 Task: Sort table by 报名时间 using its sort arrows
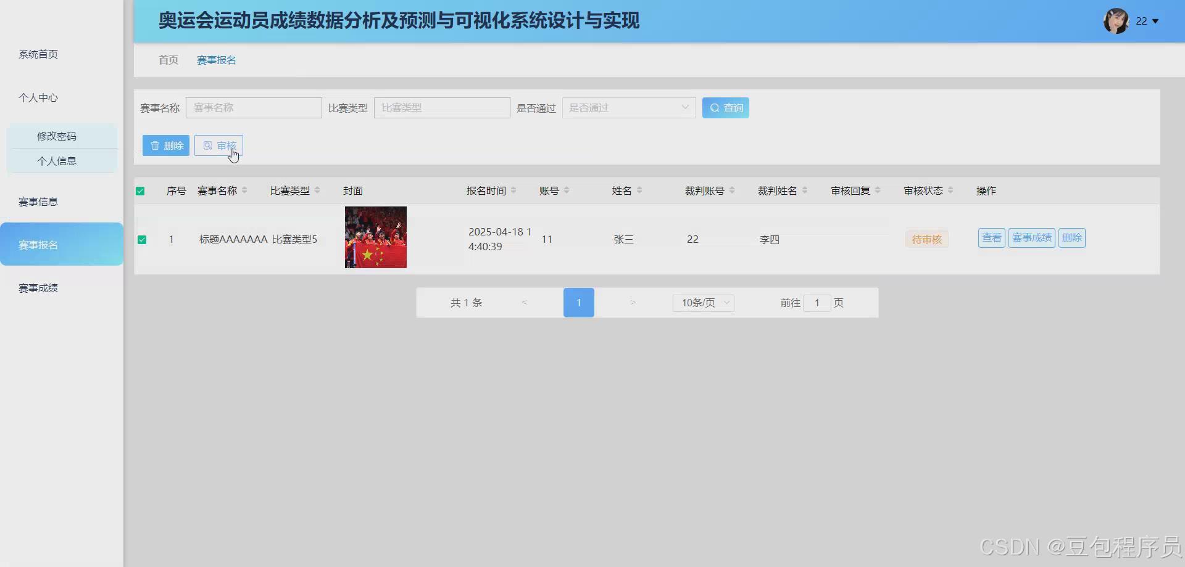pyautogui.click(x=513, y=190)
